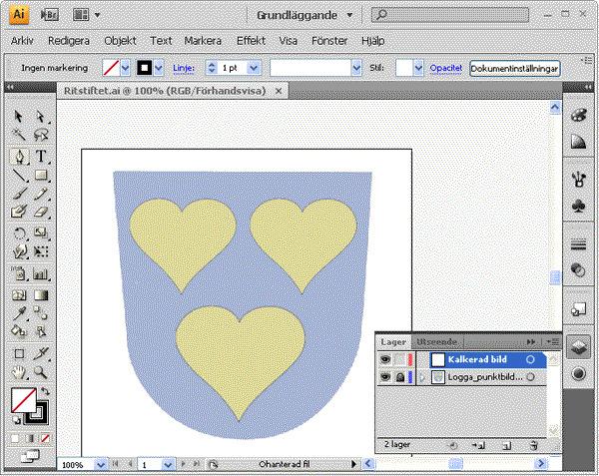Hide the Kalkerad bild layer
This screenshot has height=476, width=599.
tap(385, 359)
